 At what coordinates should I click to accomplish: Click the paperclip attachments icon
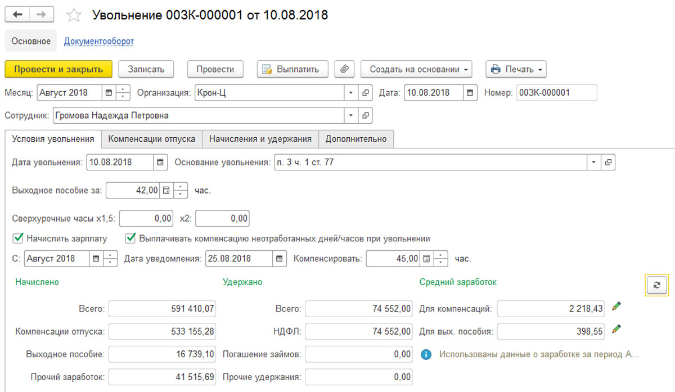point(344,69)
